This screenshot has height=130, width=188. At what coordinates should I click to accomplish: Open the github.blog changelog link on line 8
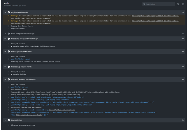(x=155, y=16)
